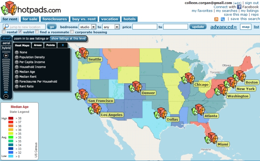260x161 pixels.
Task: Click the sign out link
Action: 252,3
